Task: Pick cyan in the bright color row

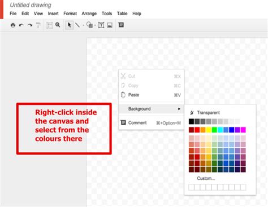Action: tap(220, 130)
